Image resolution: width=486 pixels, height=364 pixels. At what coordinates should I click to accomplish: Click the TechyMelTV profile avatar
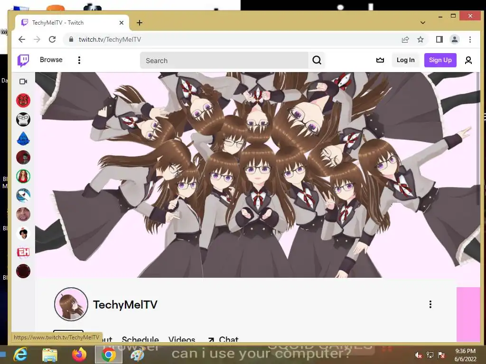click(71, 304)
